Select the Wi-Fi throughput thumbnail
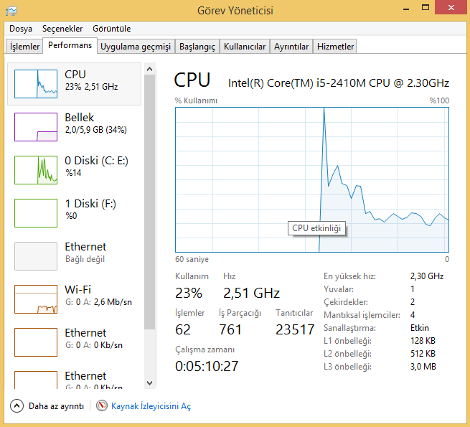The height and width of the screenshot is (427, 470). 36,299
